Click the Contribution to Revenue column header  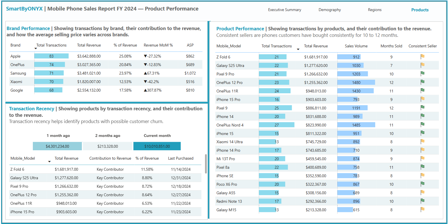point(110,158)
